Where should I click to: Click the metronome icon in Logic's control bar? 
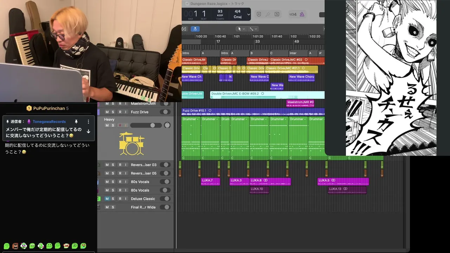pyautogui.click(x=302, y=14)
